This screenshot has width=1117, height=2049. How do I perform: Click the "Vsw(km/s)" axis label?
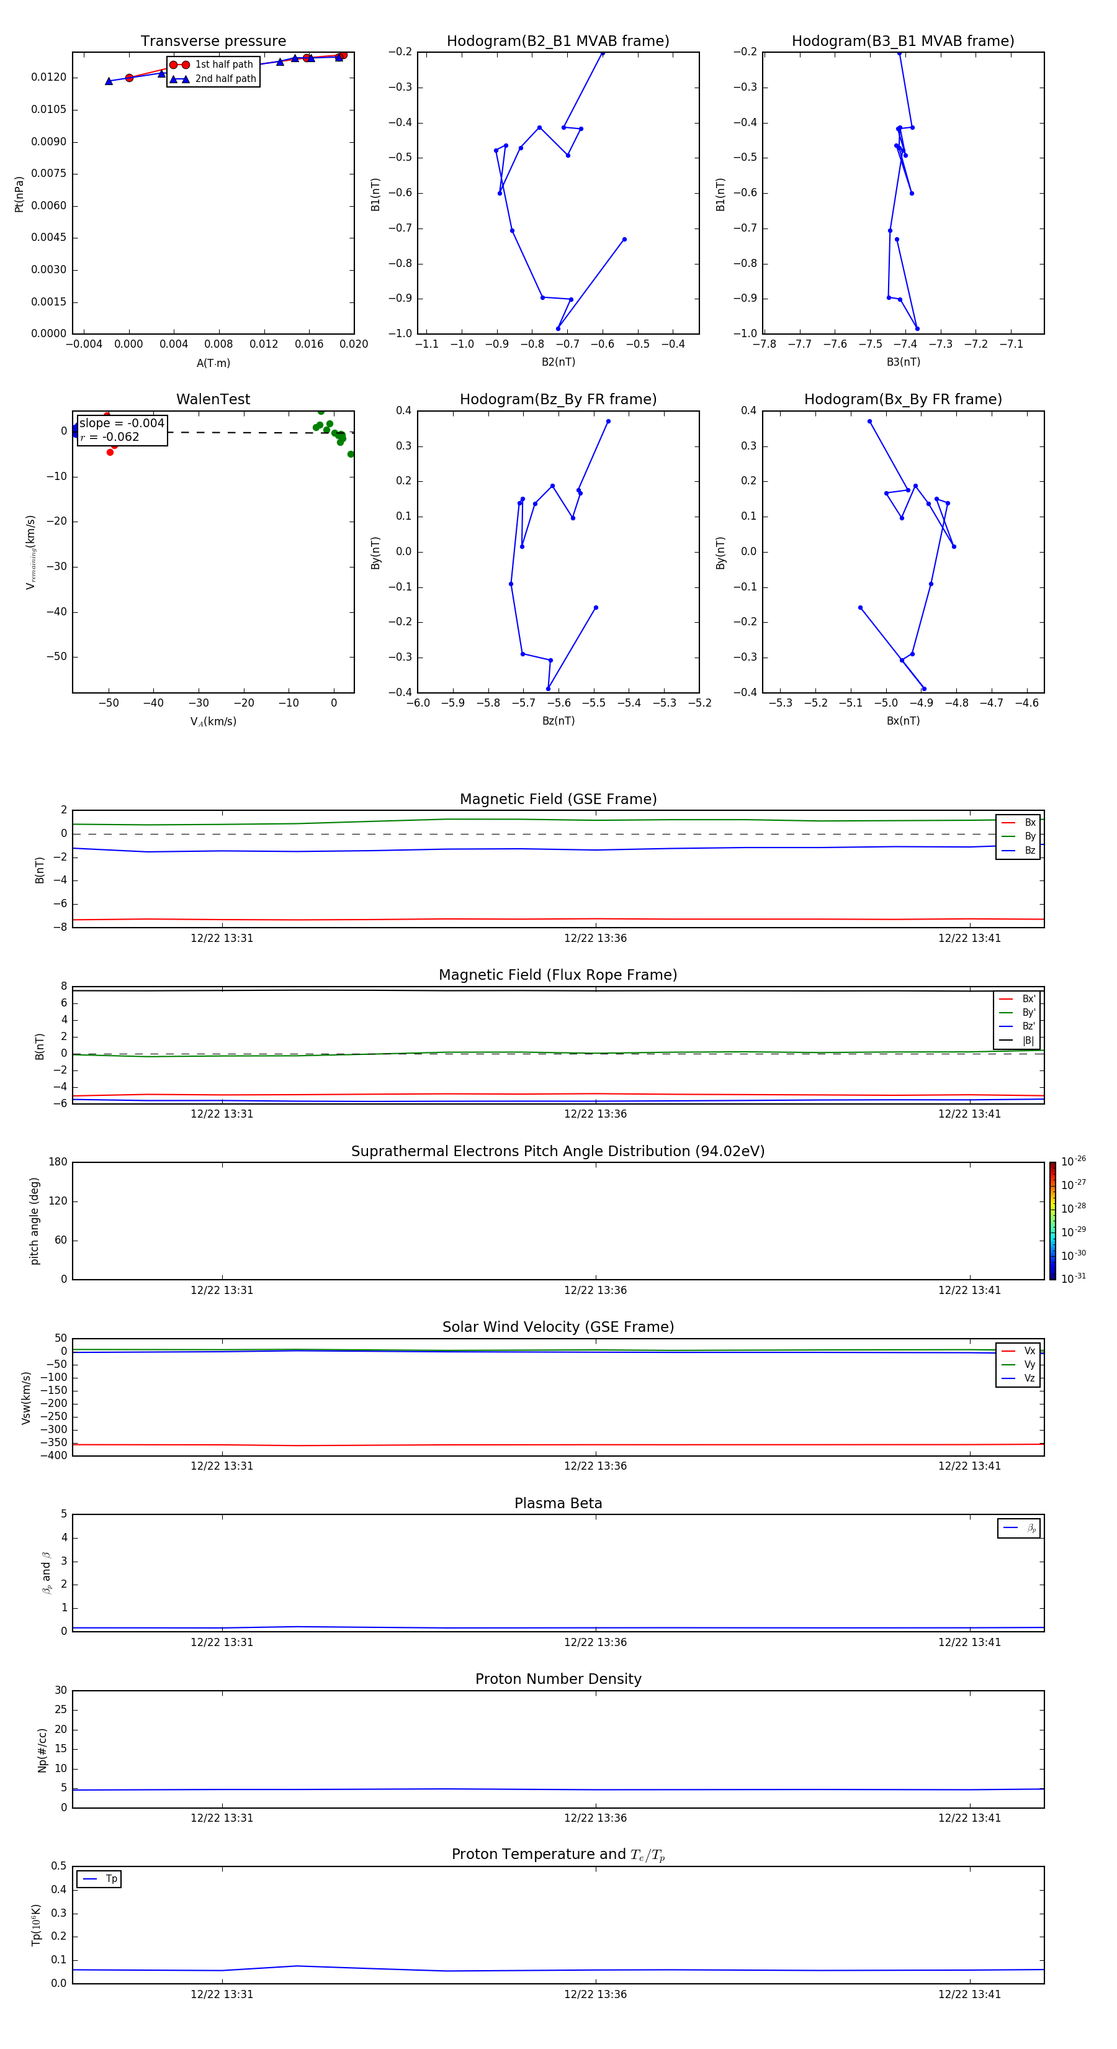[25, 1398]
